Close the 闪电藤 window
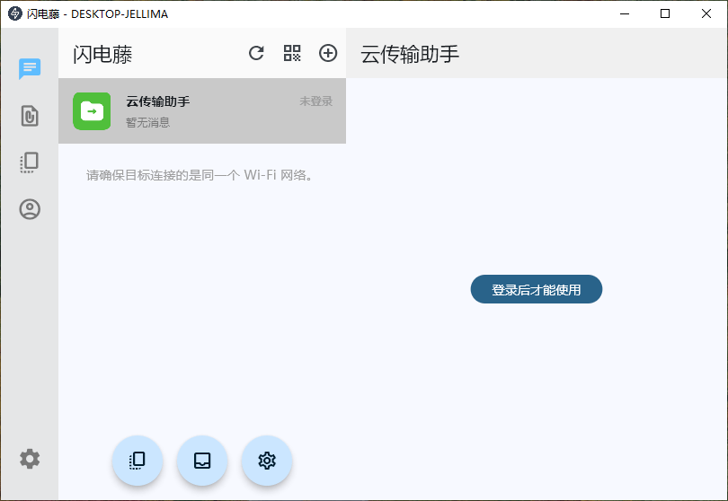 pos(706,13)
